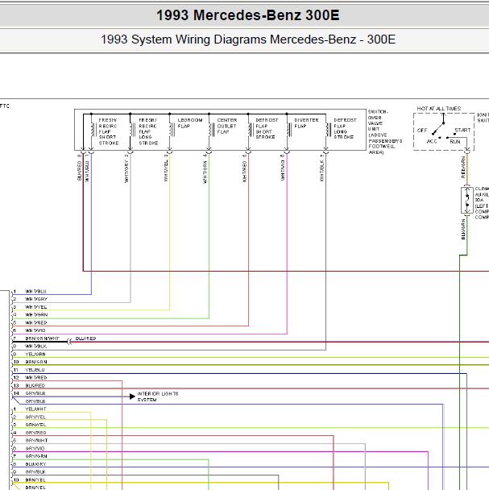
Task: Click pin 2 GRY/YEL row
Action: pyautogui.click(x=29, y=417)
